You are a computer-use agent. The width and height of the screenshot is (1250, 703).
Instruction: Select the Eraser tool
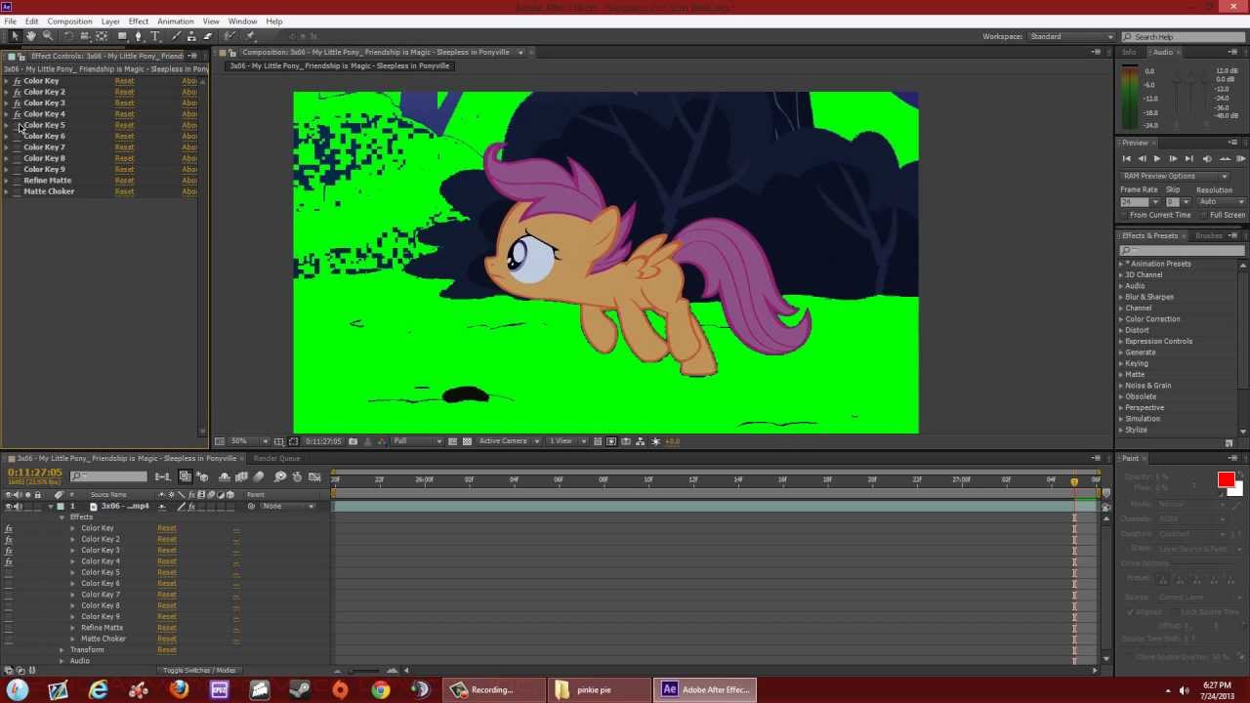point(207,36)
